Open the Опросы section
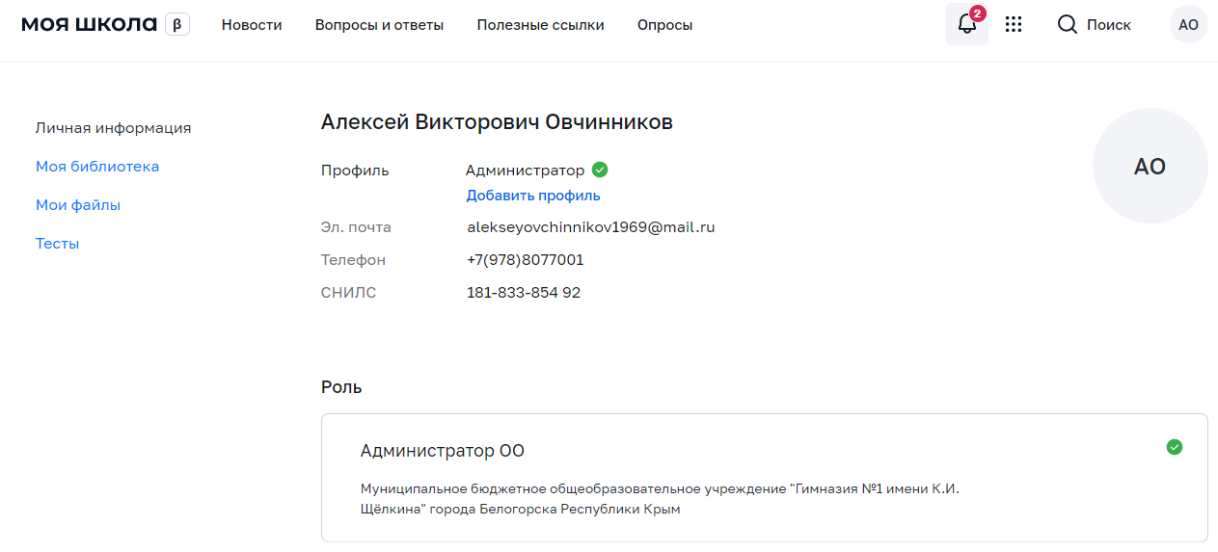This screenshot has width=1218, height=552. coord(664,25)
